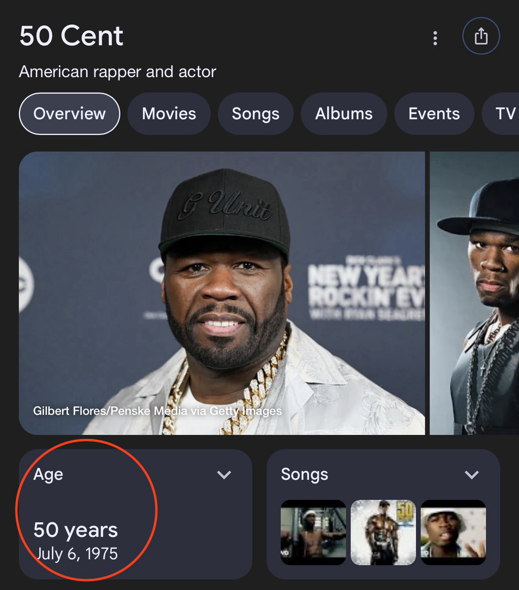This screenshot has width=519, height=590.
Task: Show the Events tab
Action: [x=434, y=114]
